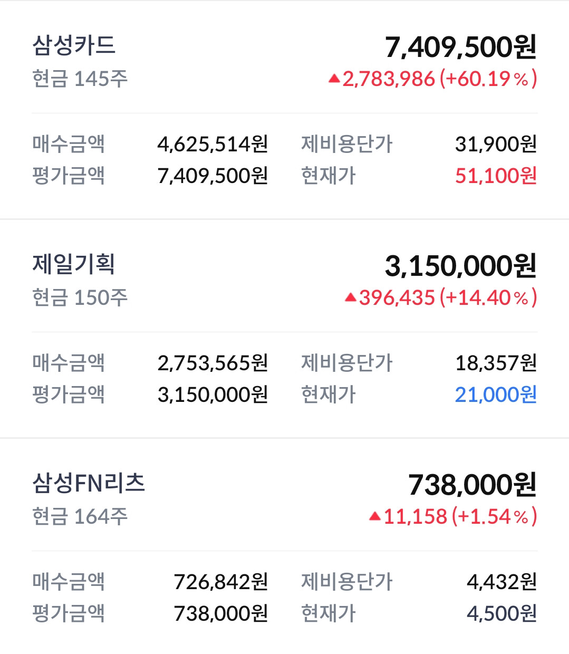Tap the 2,753,565원 purchase amount

point(213,363)
